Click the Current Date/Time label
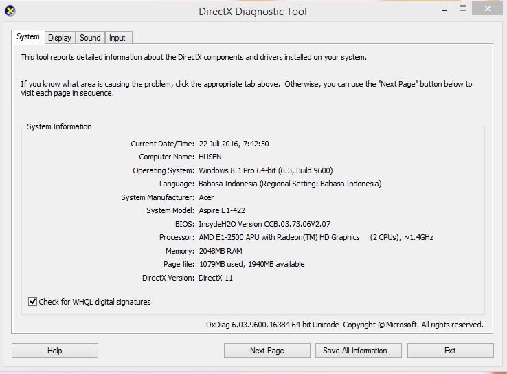The width and height of the screenshot is (507, 374). (x=163, y=144)
